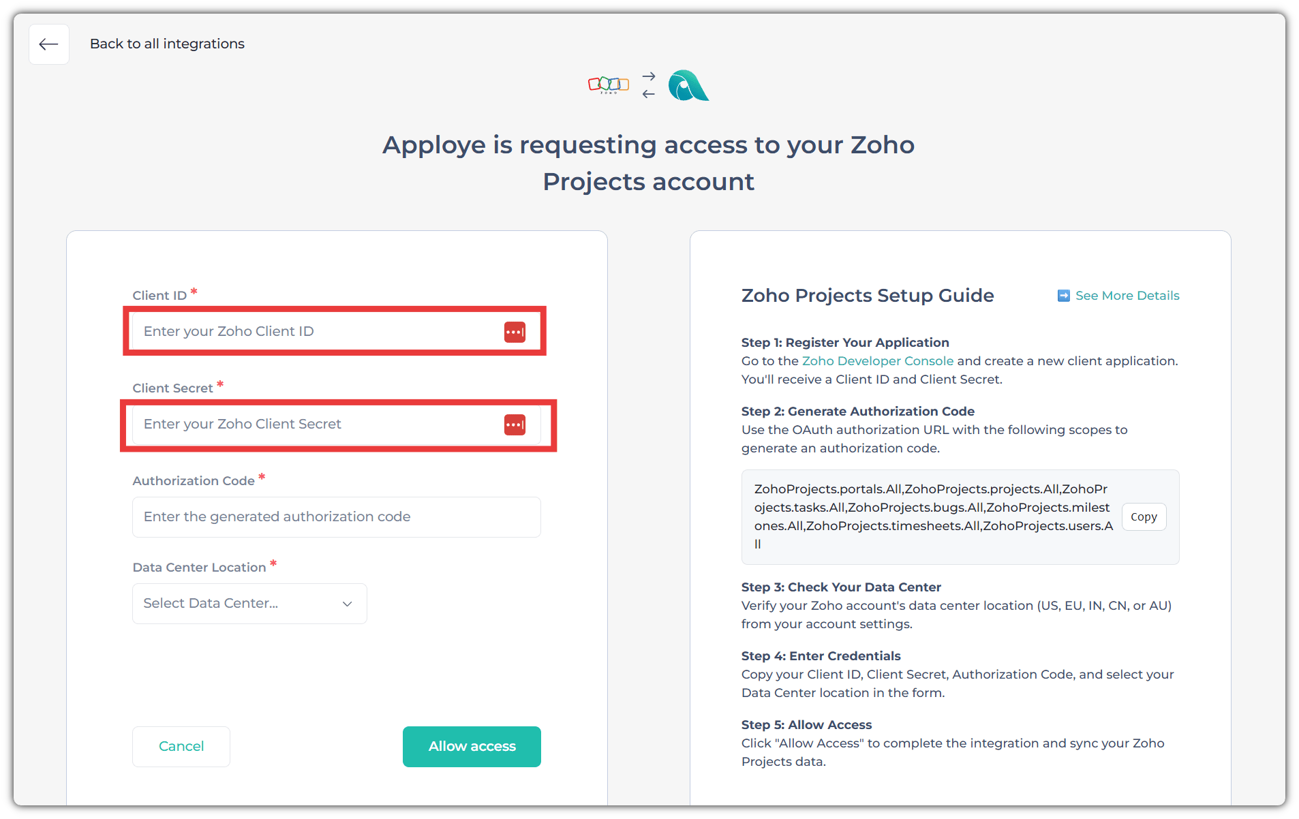Open the See More Details link
This screenshot has height=819, width=1299.
1127,296
